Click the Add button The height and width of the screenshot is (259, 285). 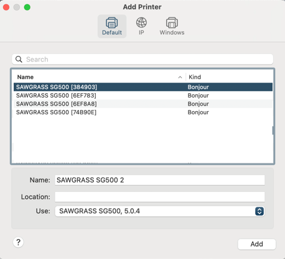point(256,244)
